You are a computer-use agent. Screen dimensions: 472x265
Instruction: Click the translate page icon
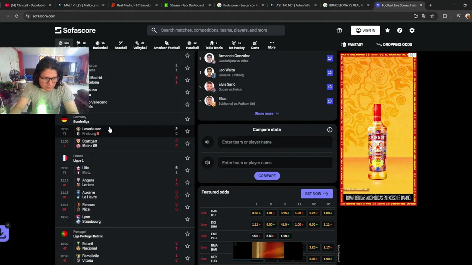[x=424, y=16]
